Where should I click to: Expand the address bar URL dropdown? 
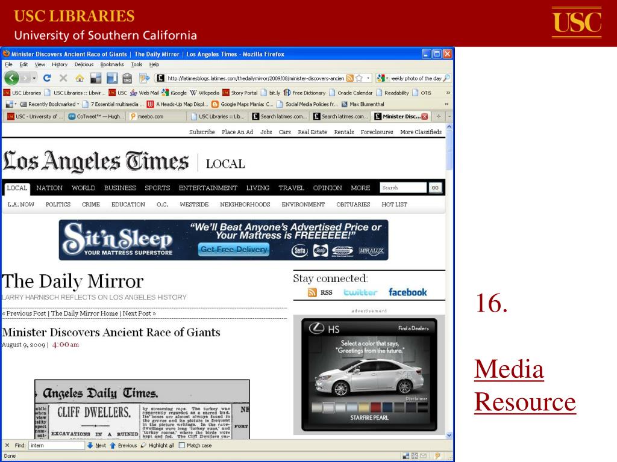tap(368, 78)
